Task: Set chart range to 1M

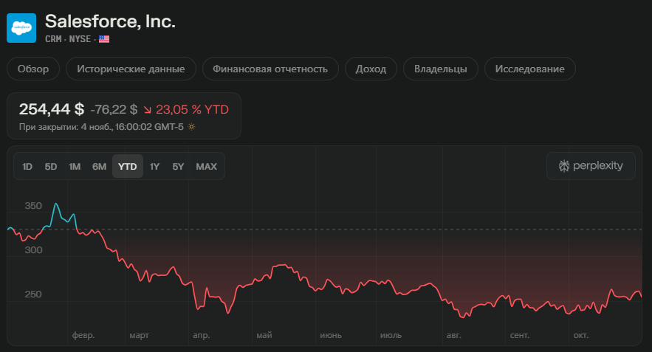Action: (75, 167)
